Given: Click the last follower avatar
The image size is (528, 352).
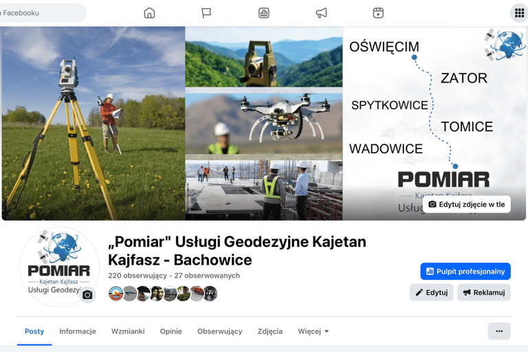Looking at the screenshot, I should pos(210,294).
